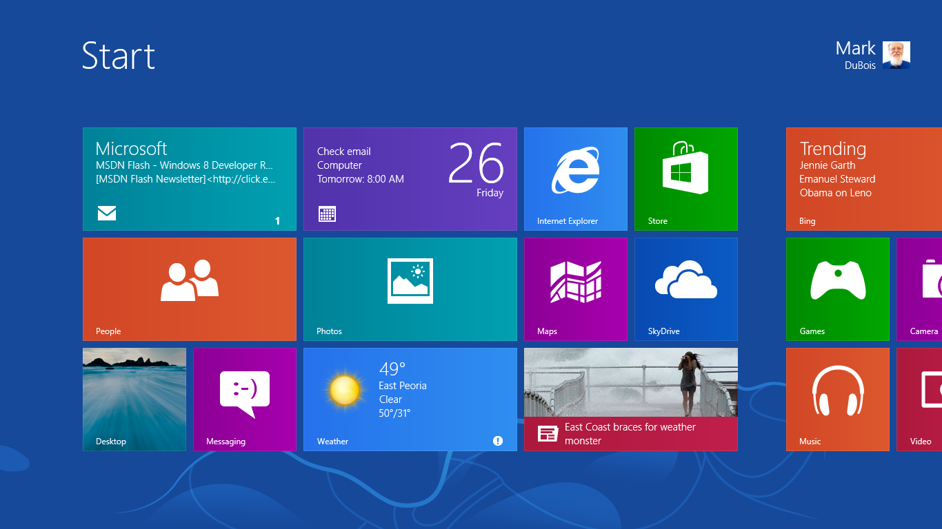942x529 pixels.
Task: Open the Bing Trending tile
Action: click(864, 179)
